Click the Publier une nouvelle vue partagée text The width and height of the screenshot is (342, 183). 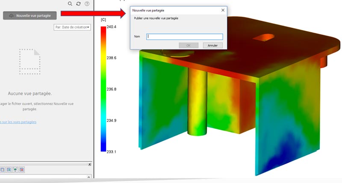156,18
